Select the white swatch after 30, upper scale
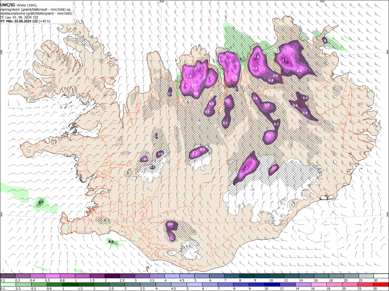 pyautogui.click(x=381, y=276)
